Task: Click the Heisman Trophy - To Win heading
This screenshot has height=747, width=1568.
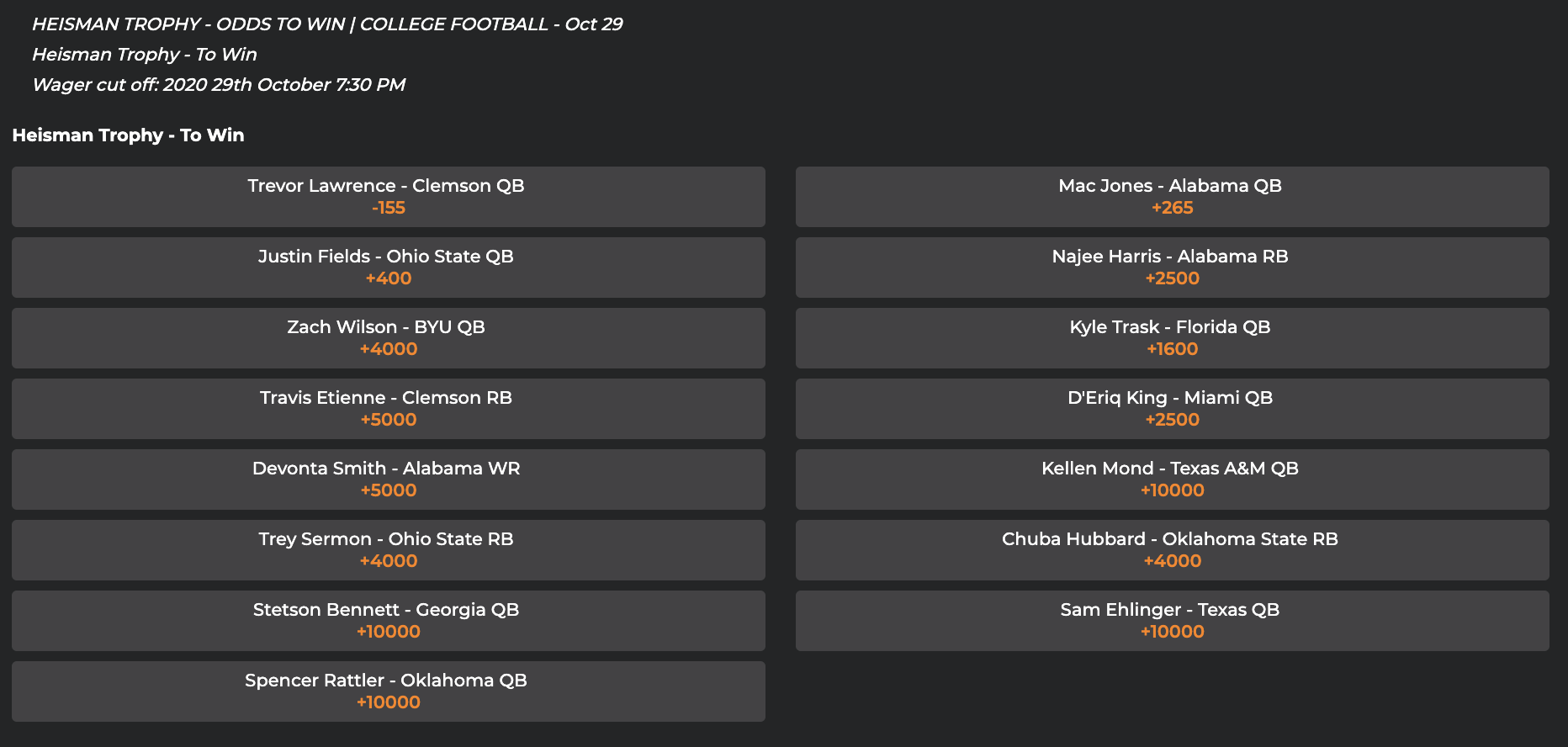Action: [128, 135]
